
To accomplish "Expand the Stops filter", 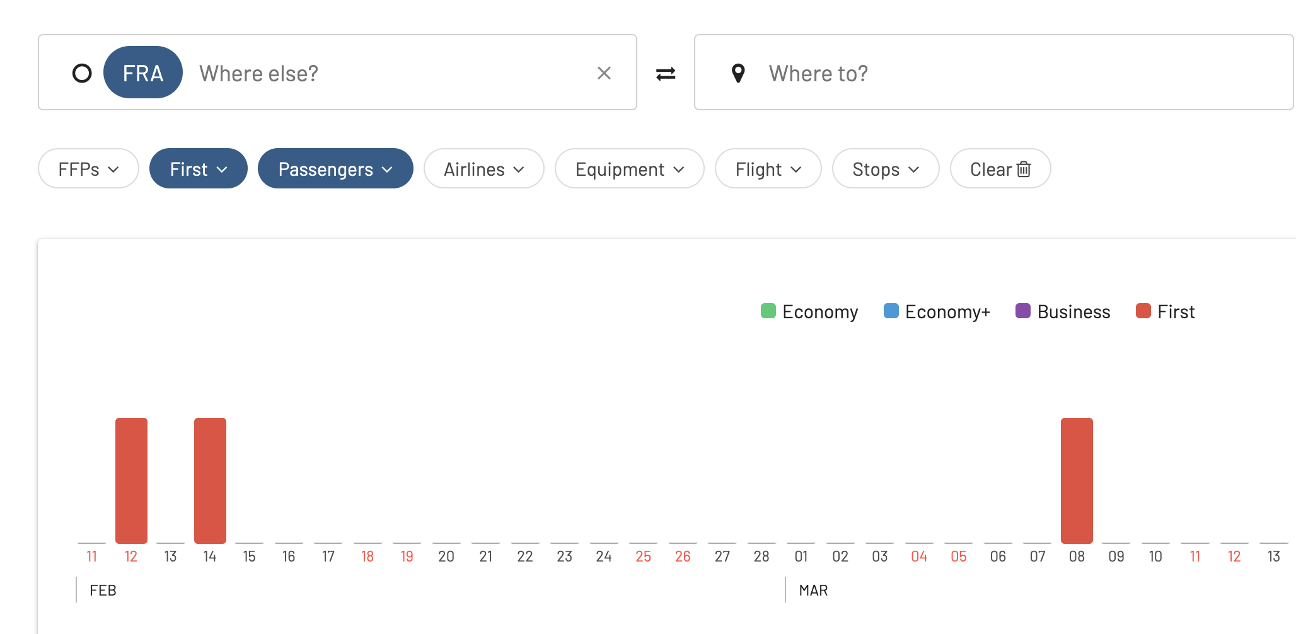I will click(x=885, y=169).
